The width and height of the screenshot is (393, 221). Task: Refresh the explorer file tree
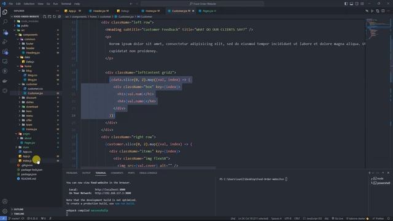point(55,17)
